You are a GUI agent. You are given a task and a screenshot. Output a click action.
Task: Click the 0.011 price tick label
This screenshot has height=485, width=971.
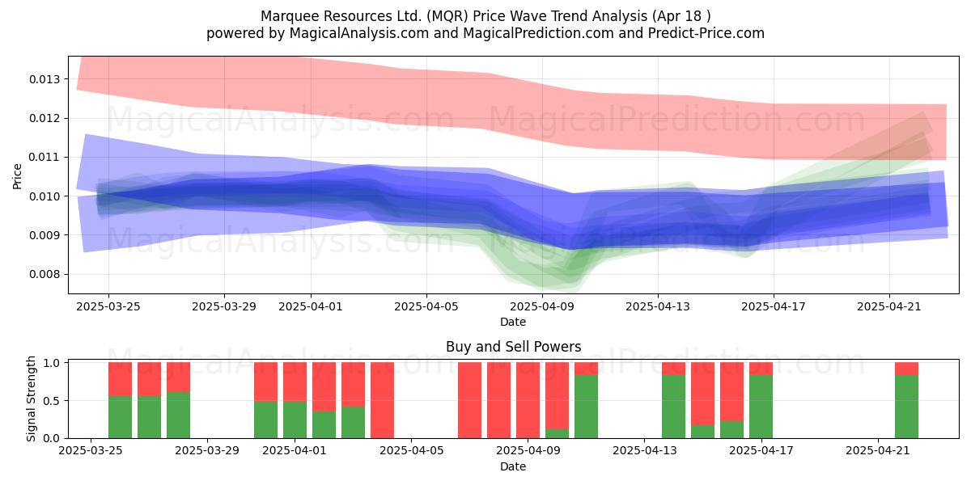[x=44, y=157]
